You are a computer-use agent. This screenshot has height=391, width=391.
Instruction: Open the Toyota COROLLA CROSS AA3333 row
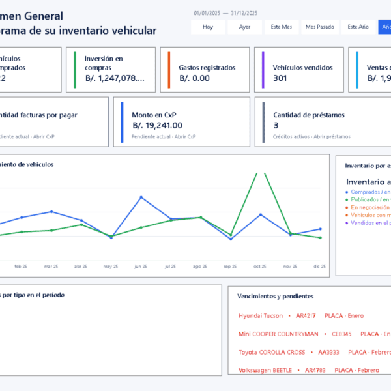pos(315,352)
